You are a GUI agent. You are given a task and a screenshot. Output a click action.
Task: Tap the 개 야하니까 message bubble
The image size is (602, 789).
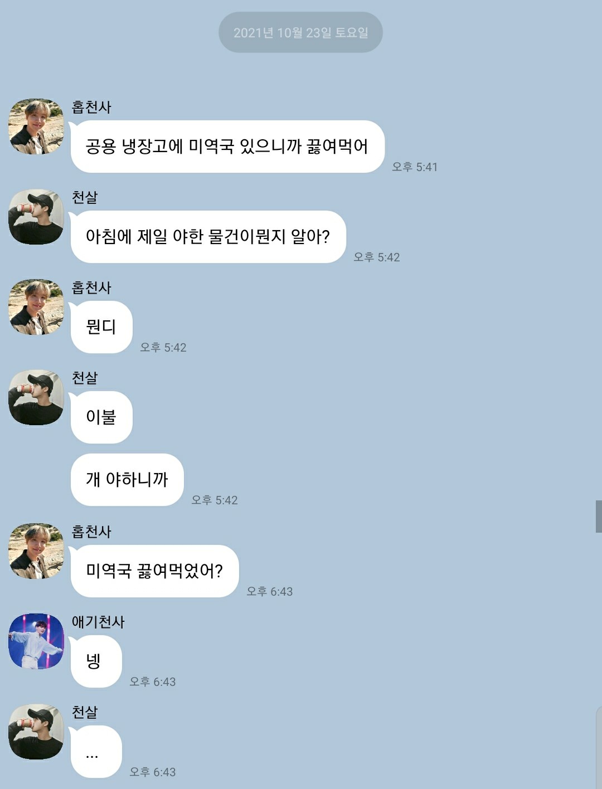point(127,480)
